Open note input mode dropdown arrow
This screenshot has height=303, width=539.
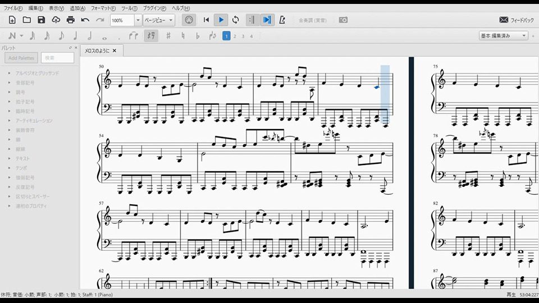21,36
